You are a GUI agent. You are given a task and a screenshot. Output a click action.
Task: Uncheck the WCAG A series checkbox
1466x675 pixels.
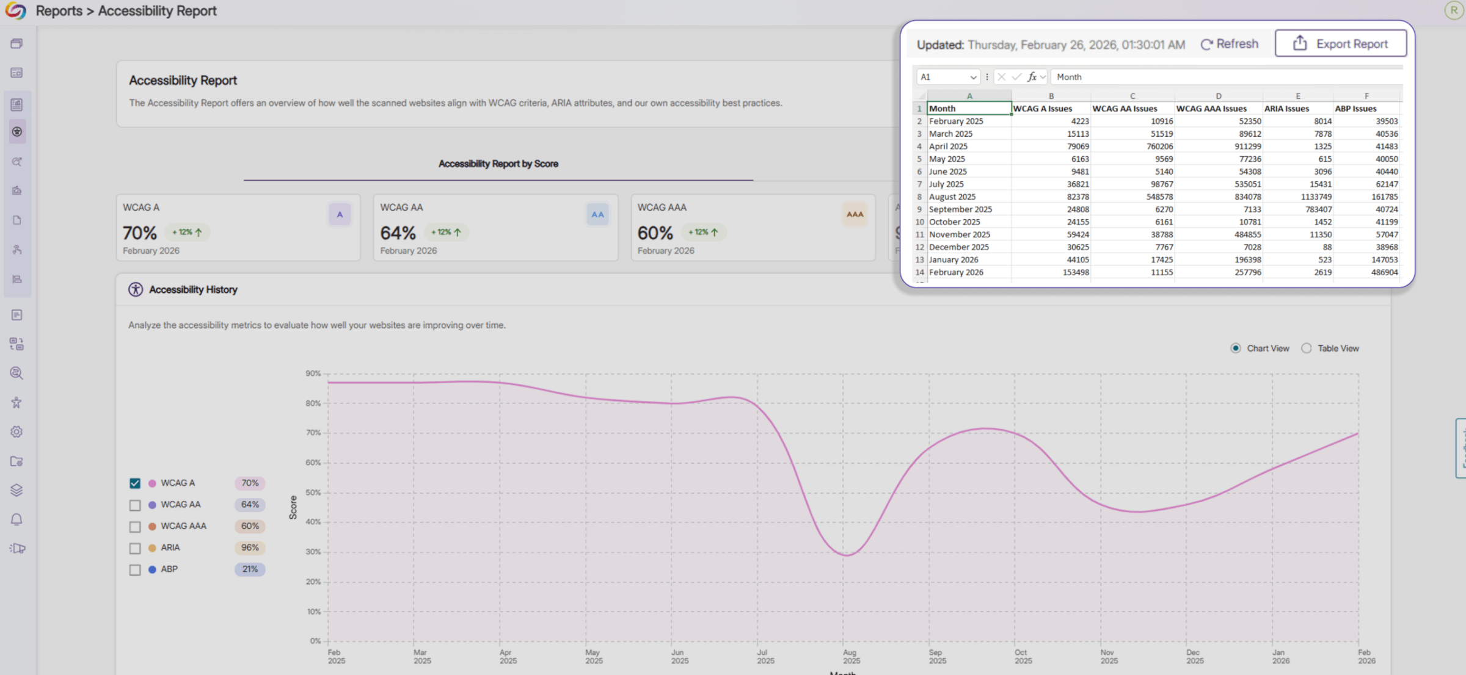(x=135, y=483)
